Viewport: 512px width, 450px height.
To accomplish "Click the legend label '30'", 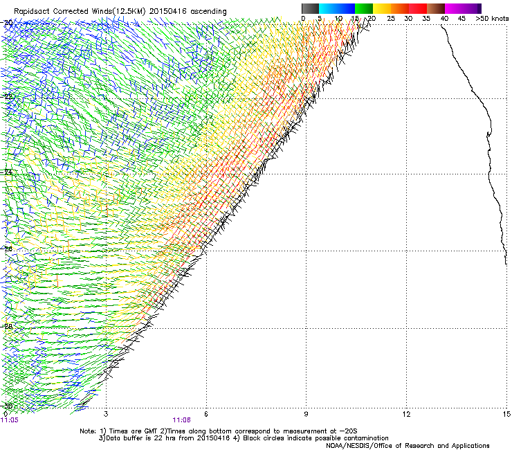I will pos(408,19).
